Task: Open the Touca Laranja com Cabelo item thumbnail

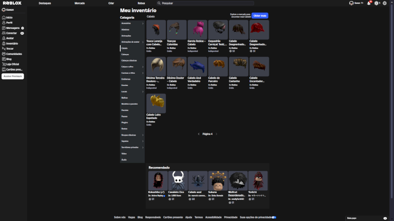Action: (156, 30)
